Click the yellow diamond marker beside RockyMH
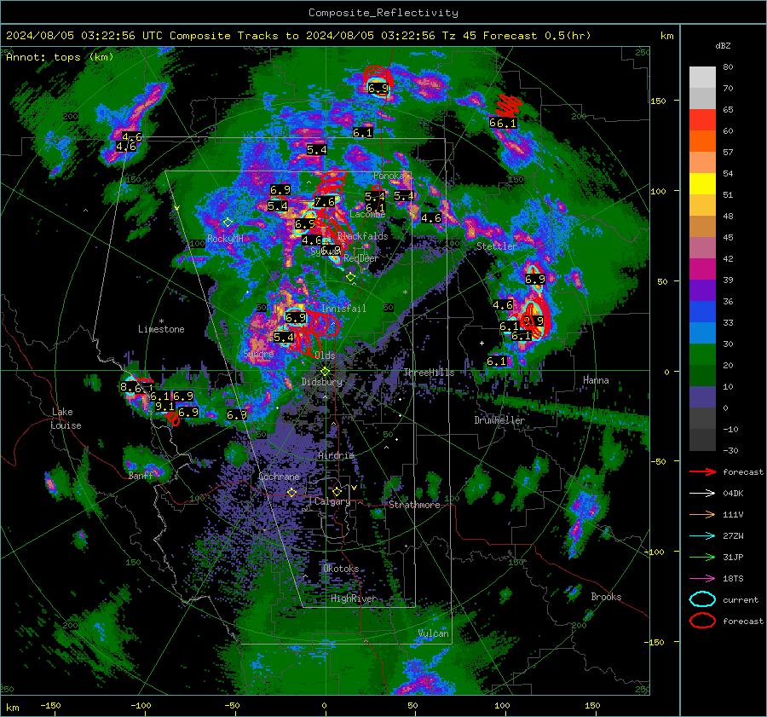767x717 pixels. 228,223
